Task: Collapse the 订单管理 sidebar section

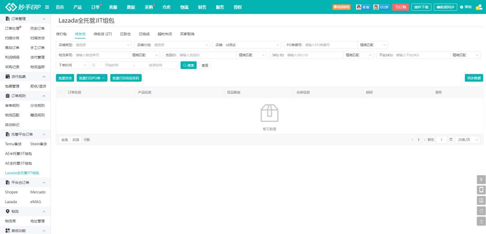Action: (x=44, y=19)
